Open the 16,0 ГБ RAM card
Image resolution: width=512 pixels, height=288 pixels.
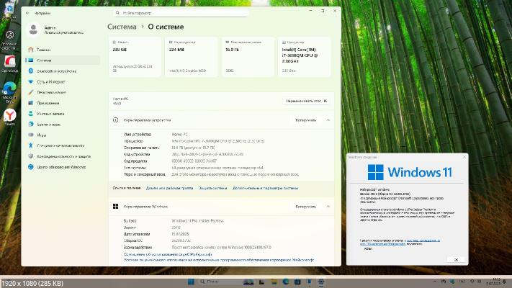[x=248, y=57]
